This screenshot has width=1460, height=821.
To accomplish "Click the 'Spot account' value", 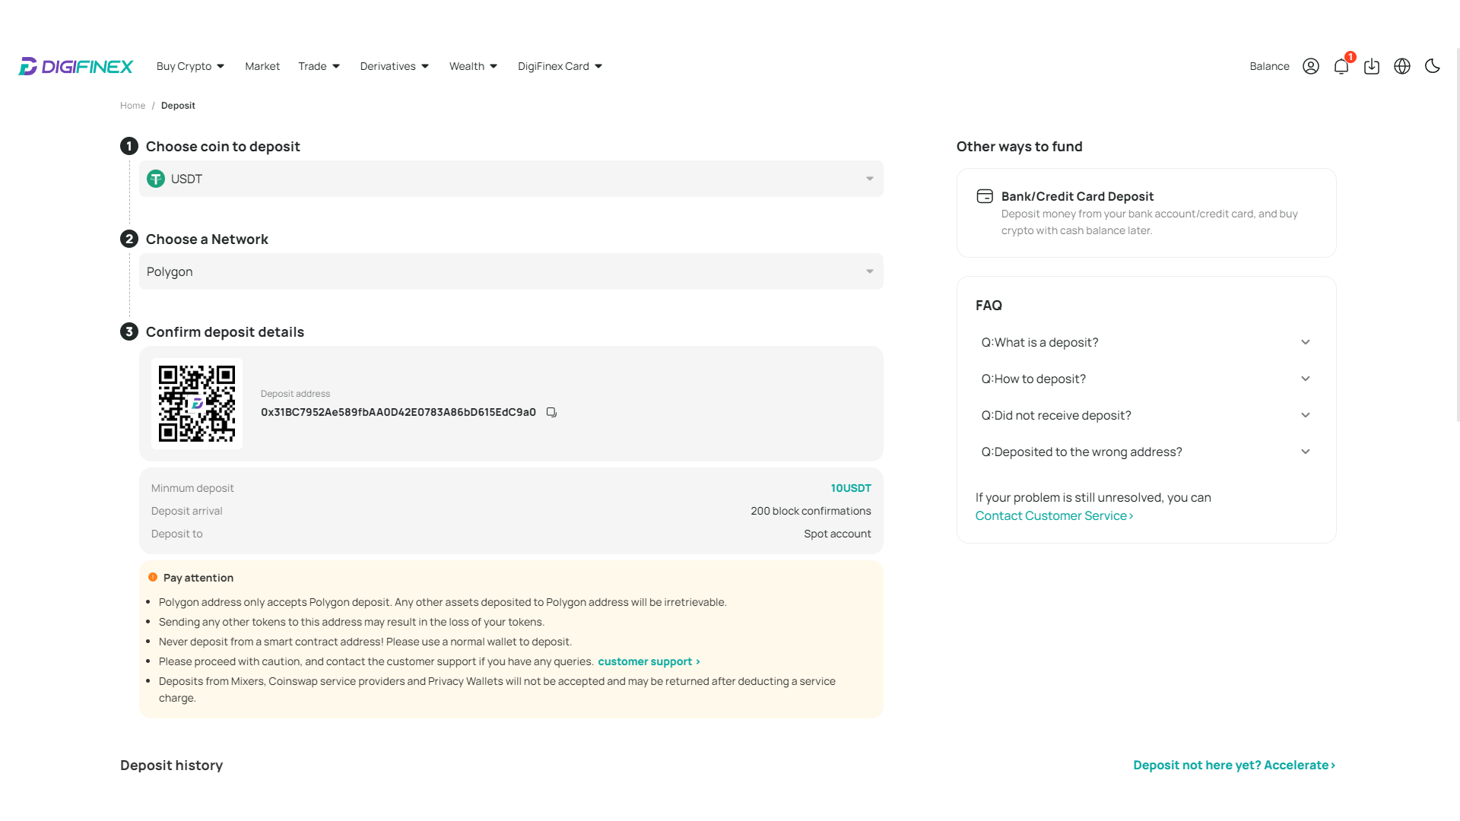I will 837,534.
